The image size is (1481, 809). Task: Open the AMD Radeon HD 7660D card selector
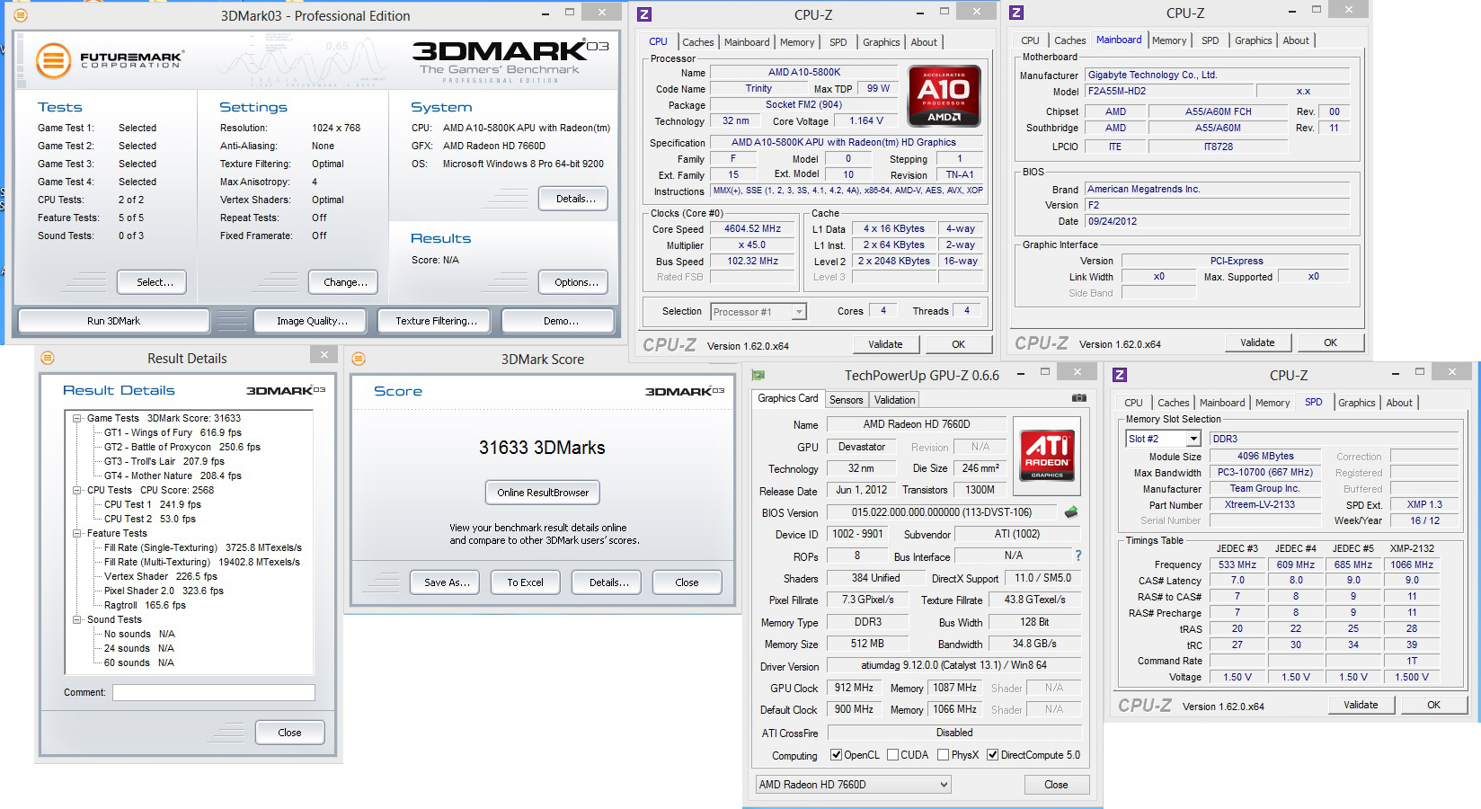point(853,785)
